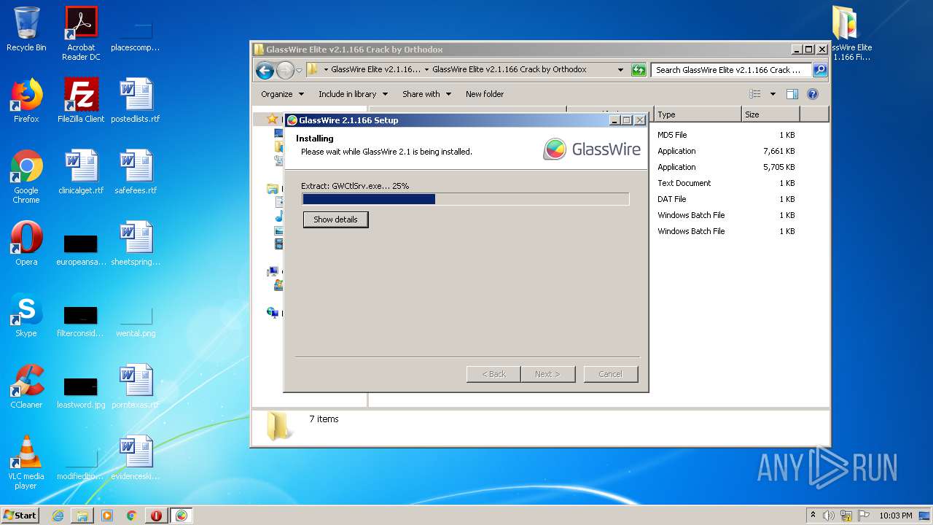Click Opera icon in taskbar
This screenshot has width=933, height=525.
tap(157, 516)
